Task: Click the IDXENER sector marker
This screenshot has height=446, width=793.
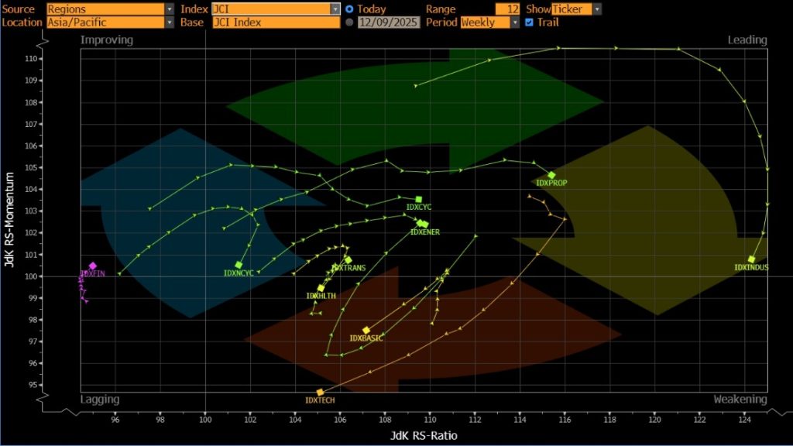Action: click(422, 224)
